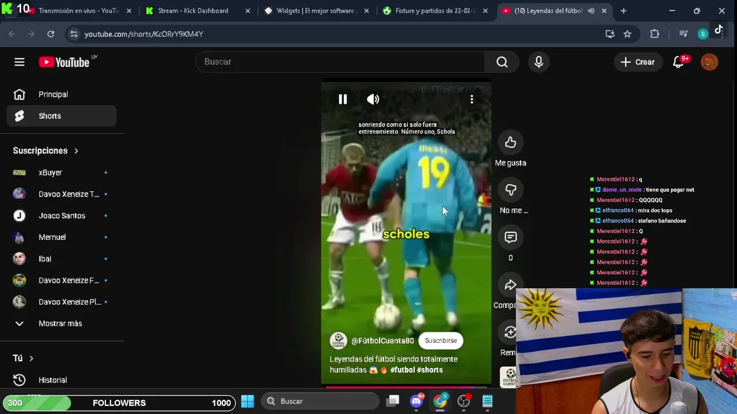Remix this short
Image resolution: width=737 pixels, height=414 pixels.
(510, 333)
